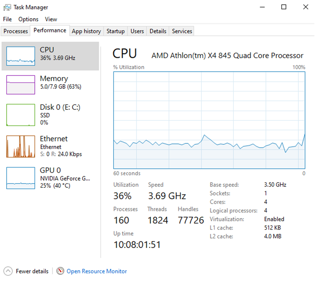315x282 pixels.
Task: Open the Options menu
Action: pos(28,19)
